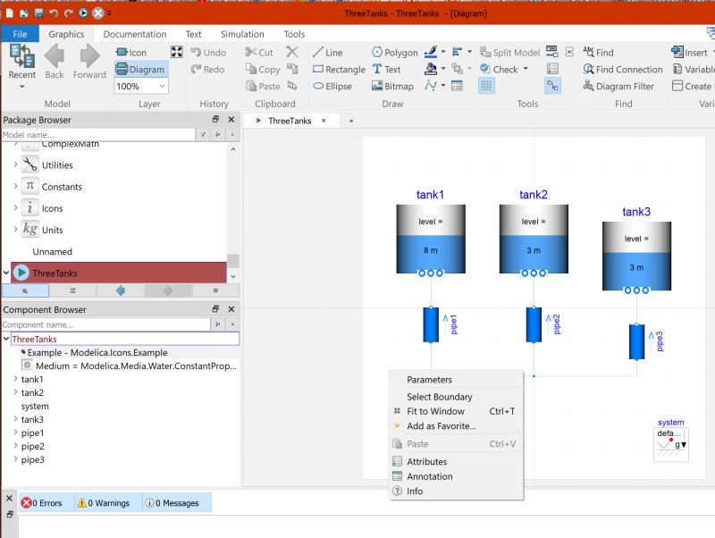Select the Polygon drawing tool
The width and height of the screenshot is (715, 538).
394,52
